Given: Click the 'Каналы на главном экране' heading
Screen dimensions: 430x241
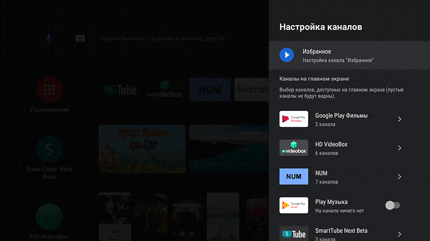Looking at the screenshot, I should [314, 79].
